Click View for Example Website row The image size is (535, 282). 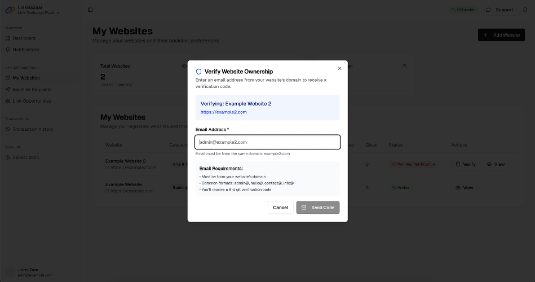pyautogui.click(x=465, y=187)
